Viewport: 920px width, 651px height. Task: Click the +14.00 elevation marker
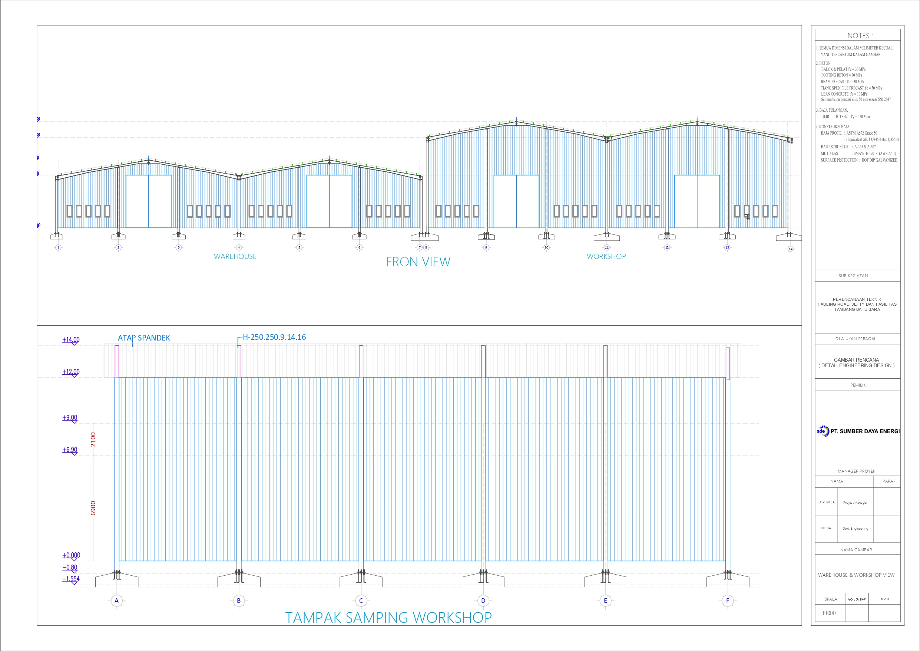coord(71,340)
